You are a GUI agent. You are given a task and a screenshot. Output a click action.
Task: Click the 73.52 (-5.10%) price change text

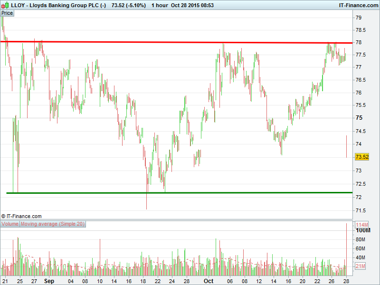click(x=128, y=5)
